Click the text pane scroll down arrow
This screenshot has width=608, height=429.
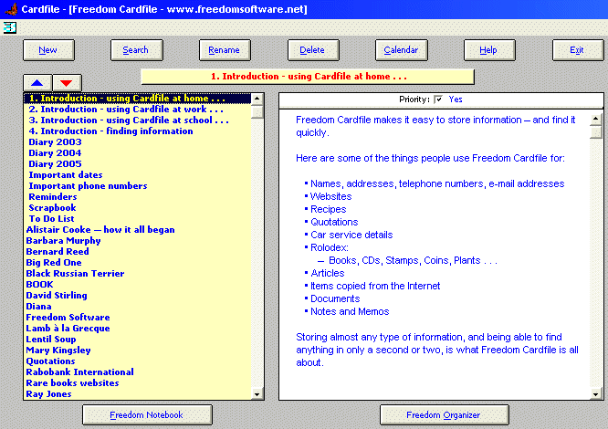(596, 394)
